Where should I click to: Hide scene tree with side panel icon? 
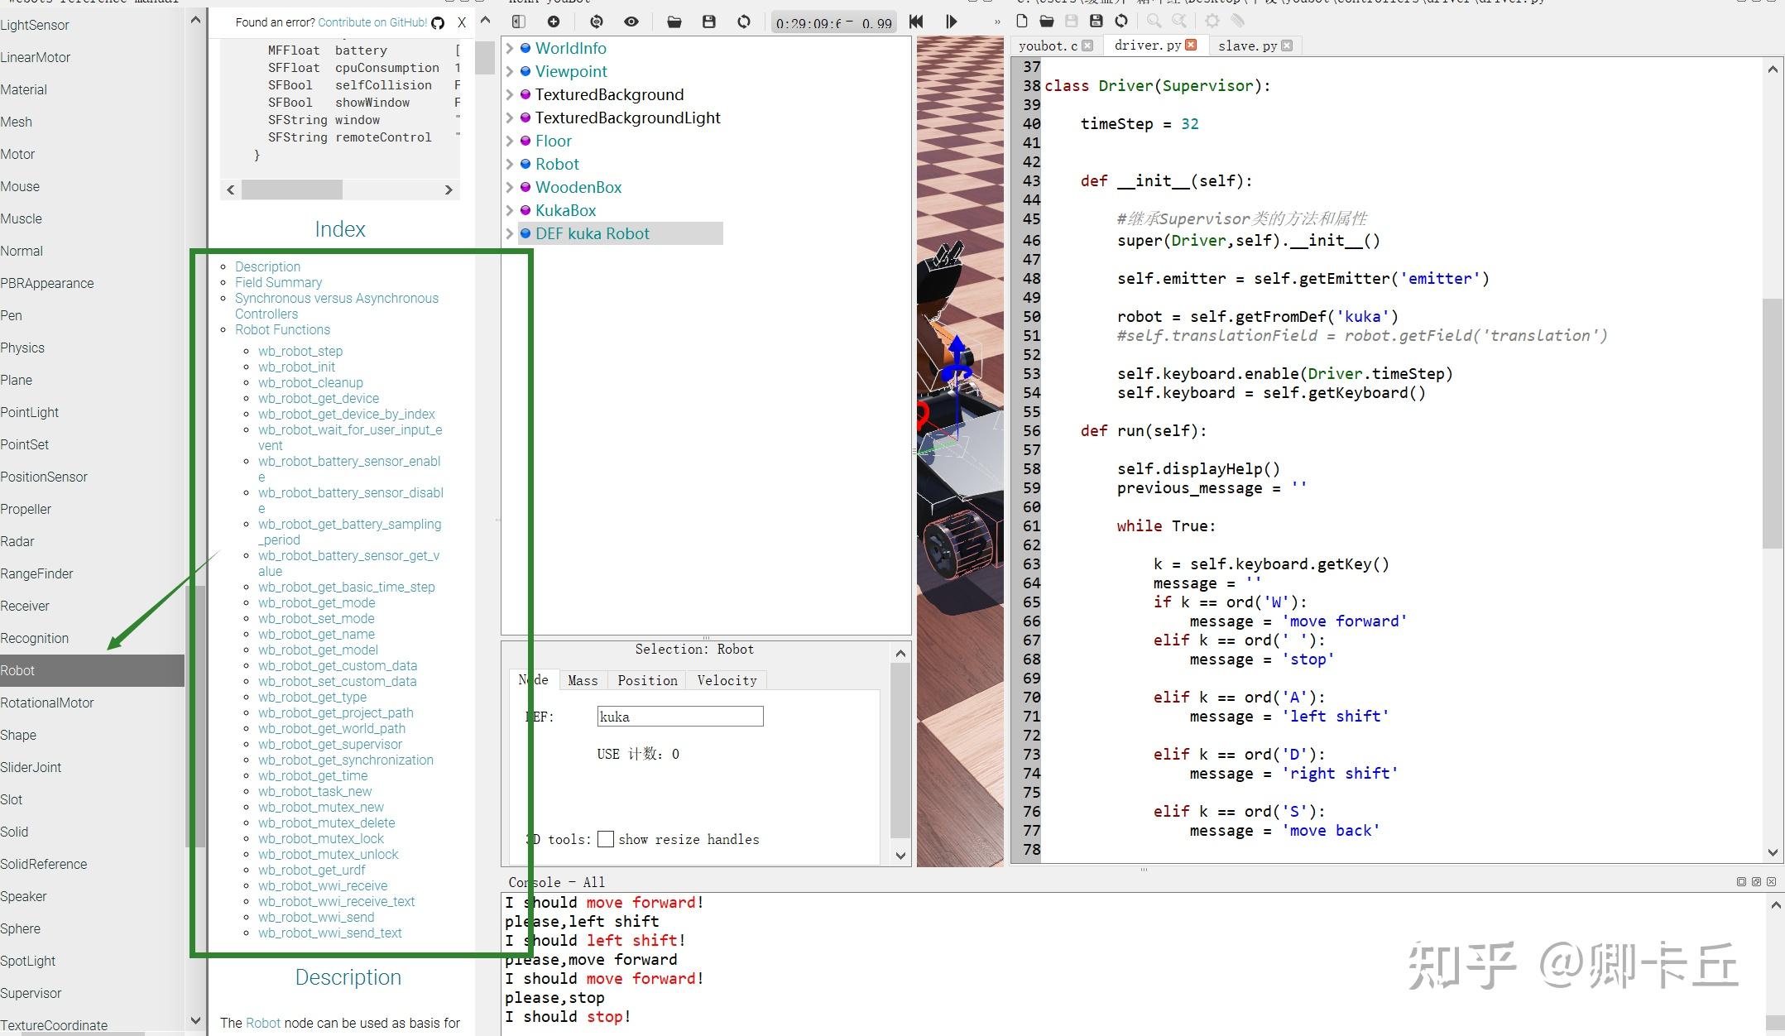pos(518,22)
